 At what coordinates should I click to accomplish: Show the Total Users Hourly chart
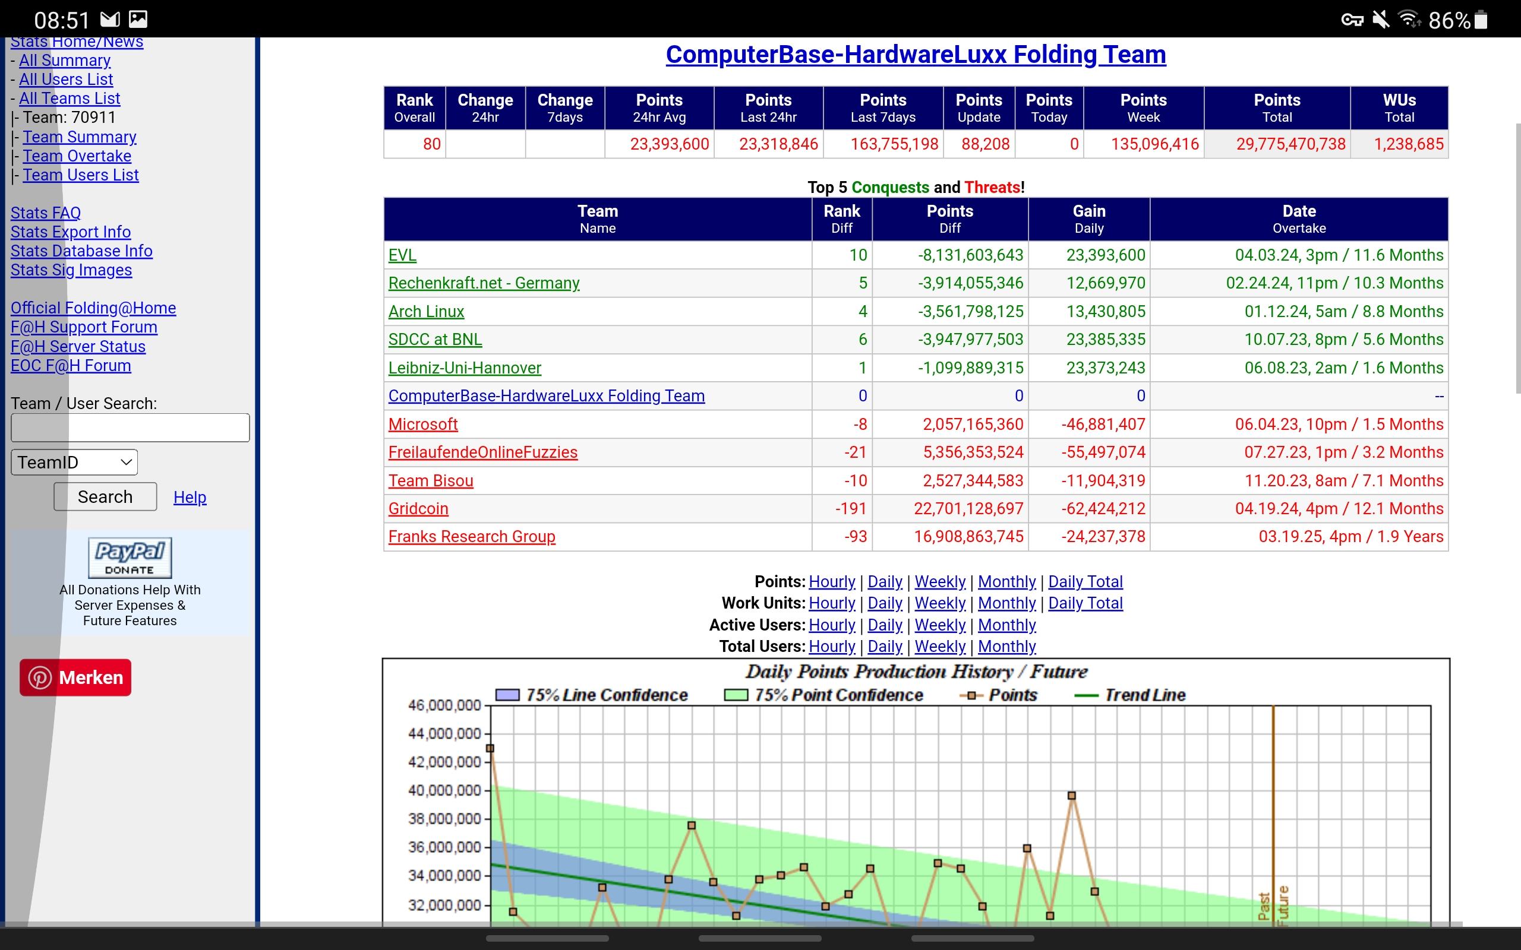pos(832,647)
